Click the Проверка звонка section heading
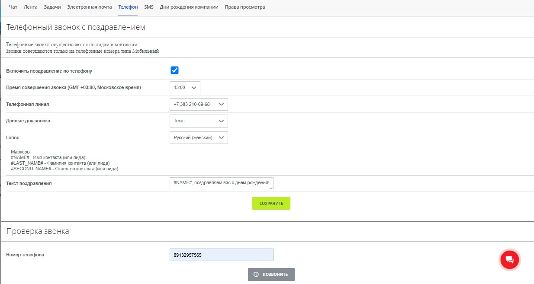 point(38,231)
